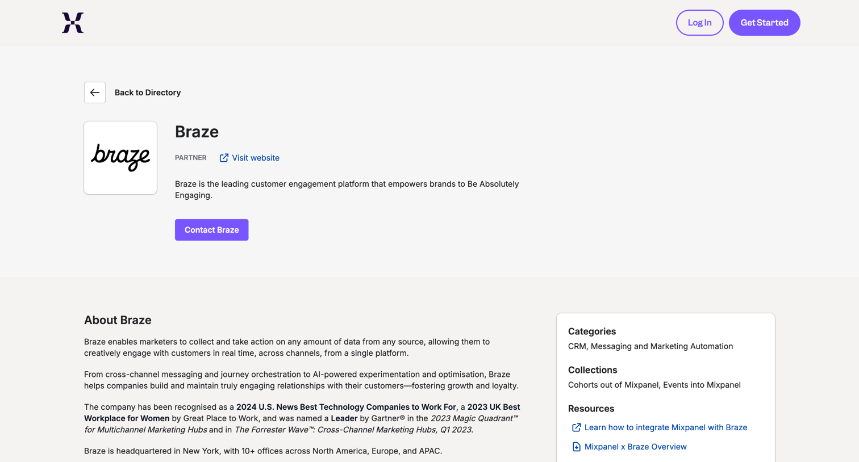Click the Braze is headquartered in New York sentence
Image resolution: width=859 pixels, height=462 pixels.
click(263, 451)
